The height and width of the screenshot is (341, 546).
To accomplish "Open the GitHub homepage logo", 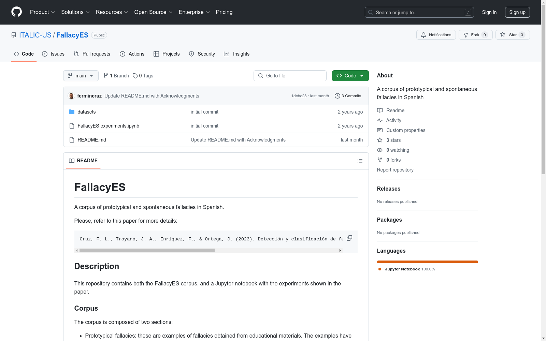I will pos(16,12).
